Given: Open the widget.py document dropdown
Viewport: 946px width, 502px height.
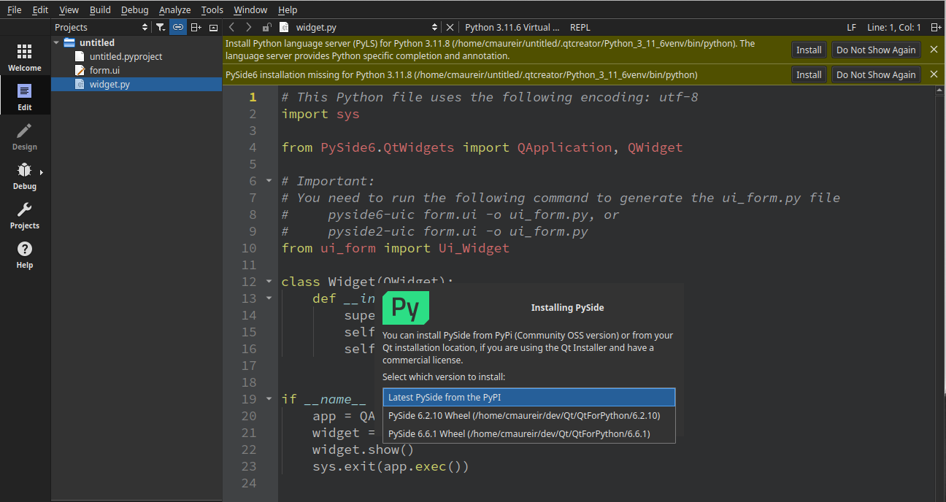Looking at the screenshot, I should (435, 27).
